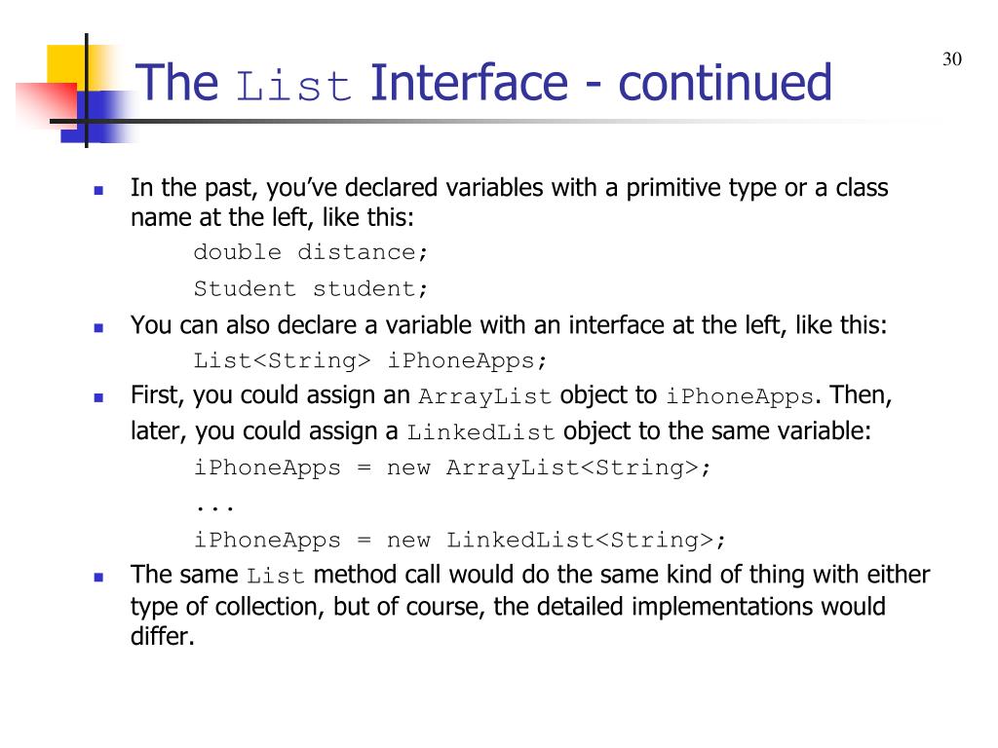Click the slide title 'The List Interface - continued'
This screenshot has width=998, height=748.
click(x=483, y=83)
